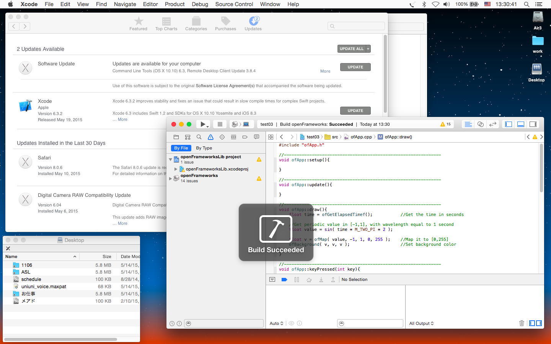The width and height of the screenshot is (551, 344).
Task: Select the Standard editor button
Action: click(468, 124)
